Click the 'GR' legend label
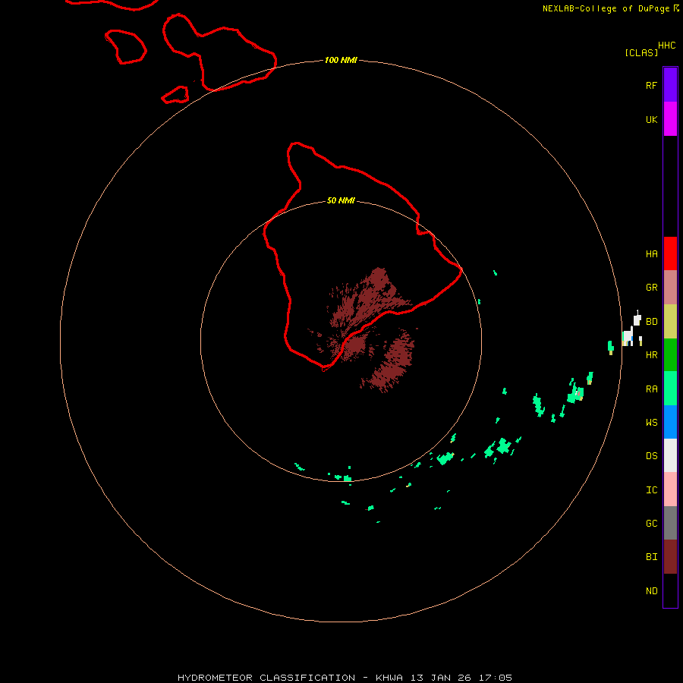Screen dimensions: 683x683 (651, 288)
